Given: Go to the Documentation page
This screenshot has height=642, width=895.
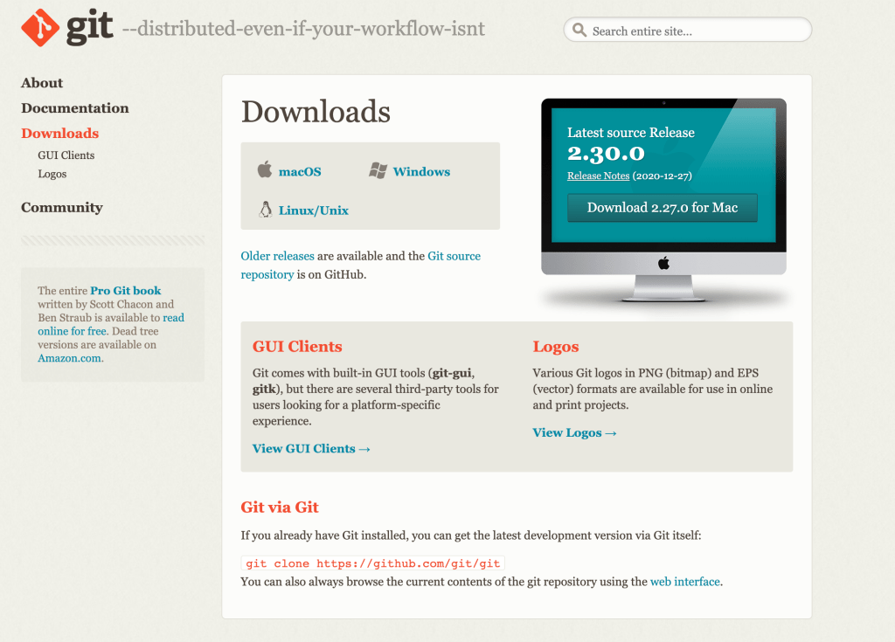Looking at the screenshot, I should pyautogui.click(x=75, y=108).
